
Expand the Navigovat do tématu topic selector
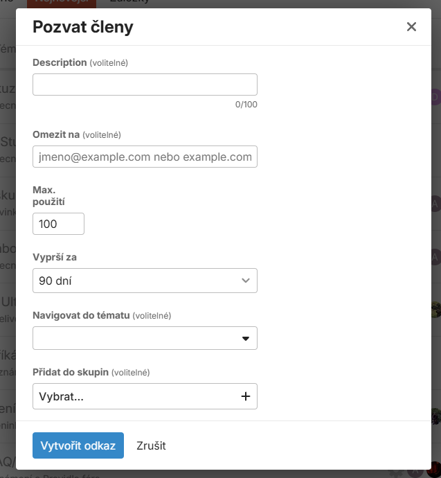point(138,339)
